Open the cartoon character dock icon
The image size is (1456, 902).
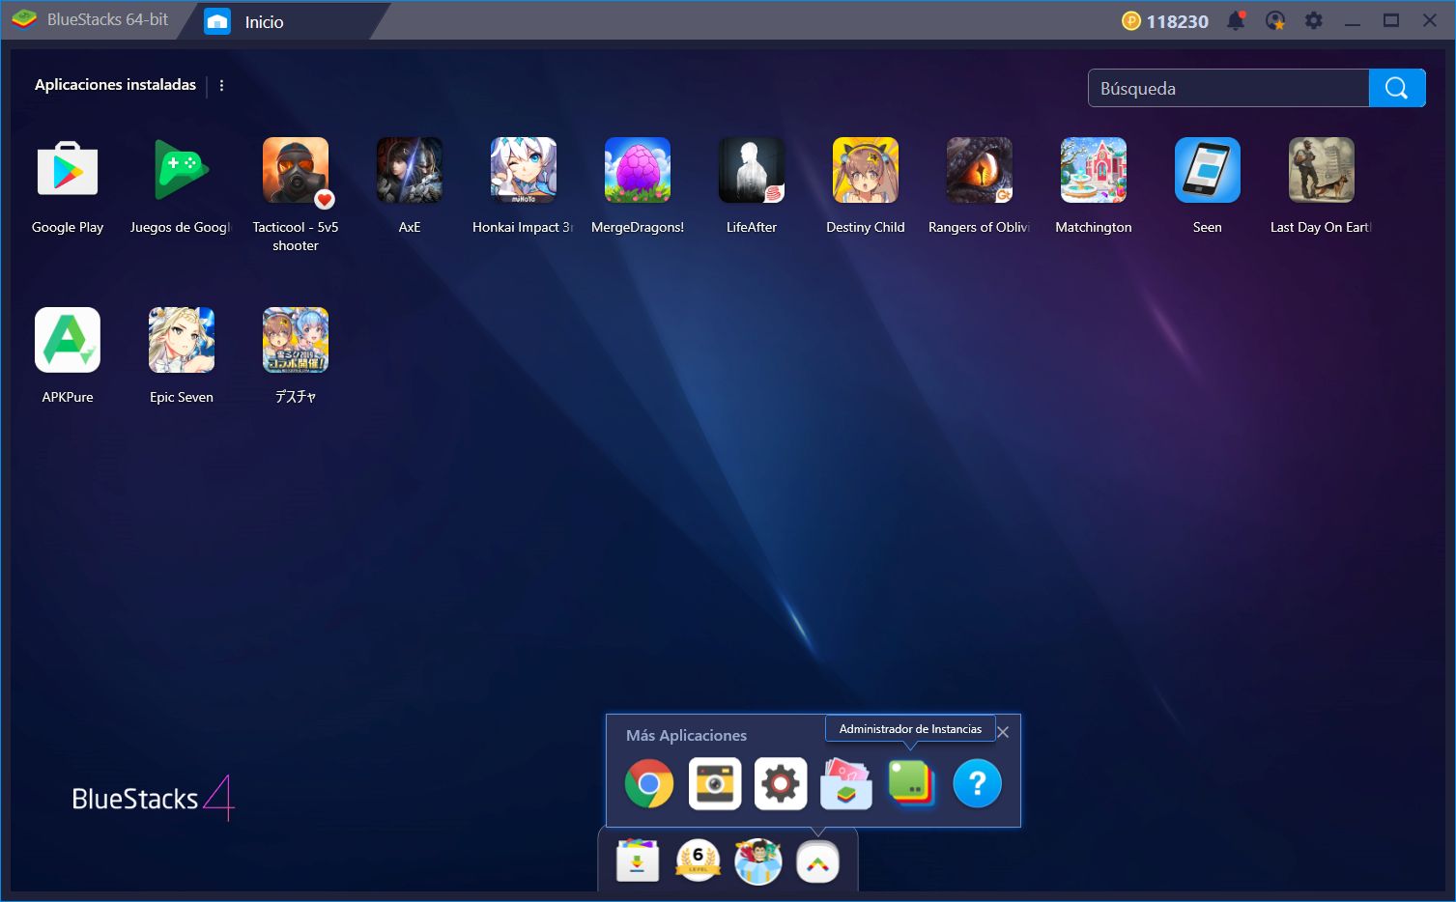(x=758, y=860)
